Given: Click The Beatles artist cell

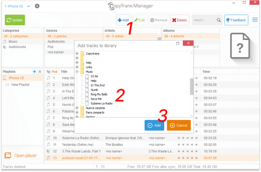Looking at the screenshot, I should (114, 145).
